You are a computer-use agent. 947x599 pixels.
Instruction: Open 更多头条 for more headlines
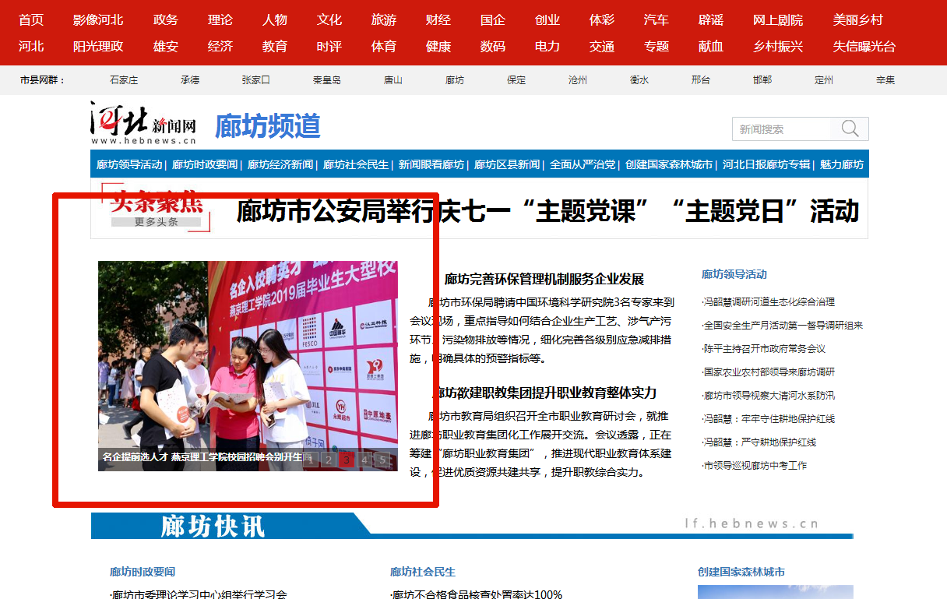point(157,222)
